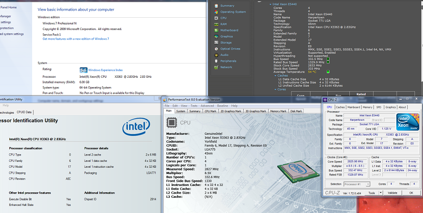This screenshot has height=213, width=423.
Task: Open the About tab in CPU-Z
Action: click(x=402, y=107)
